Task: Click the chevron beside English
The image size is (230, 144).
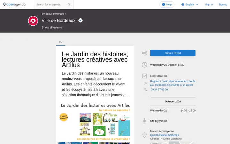Action: [197, 5]
